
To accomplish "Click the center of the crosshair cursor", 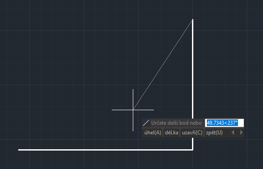I will click(x=133, y=110).
